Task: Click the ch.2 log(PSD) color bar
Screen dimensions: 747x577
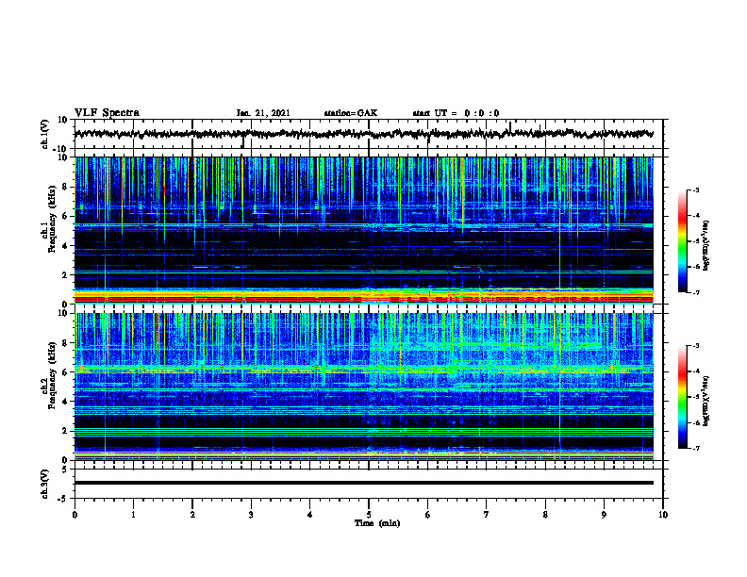Action: [x=683, y=397]
